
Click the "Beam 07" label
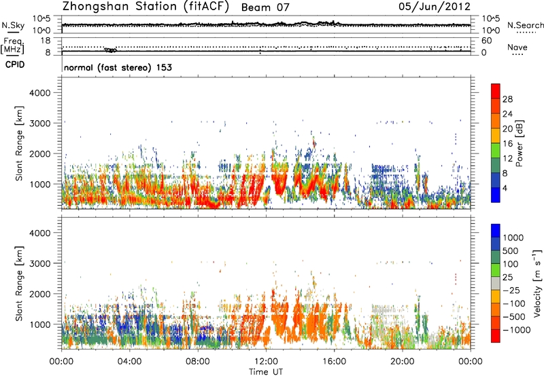(265, 7)
